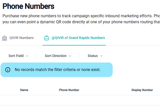Click the Phone Numbers page heading
Screen dimensions: 160x109
(28, 6)
